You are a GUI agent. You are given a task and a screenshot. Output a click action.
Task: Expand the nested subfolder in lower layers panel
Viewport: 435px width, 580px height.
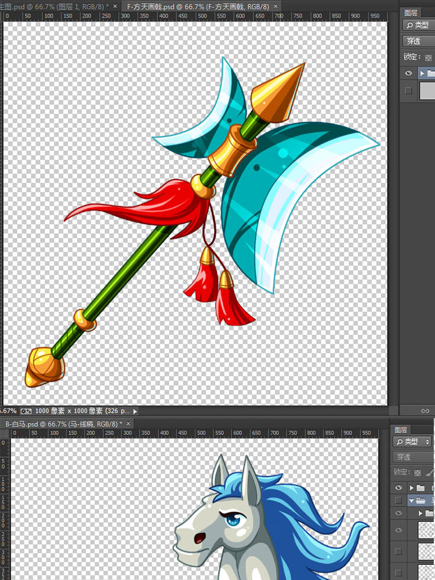tap(420, 513)
